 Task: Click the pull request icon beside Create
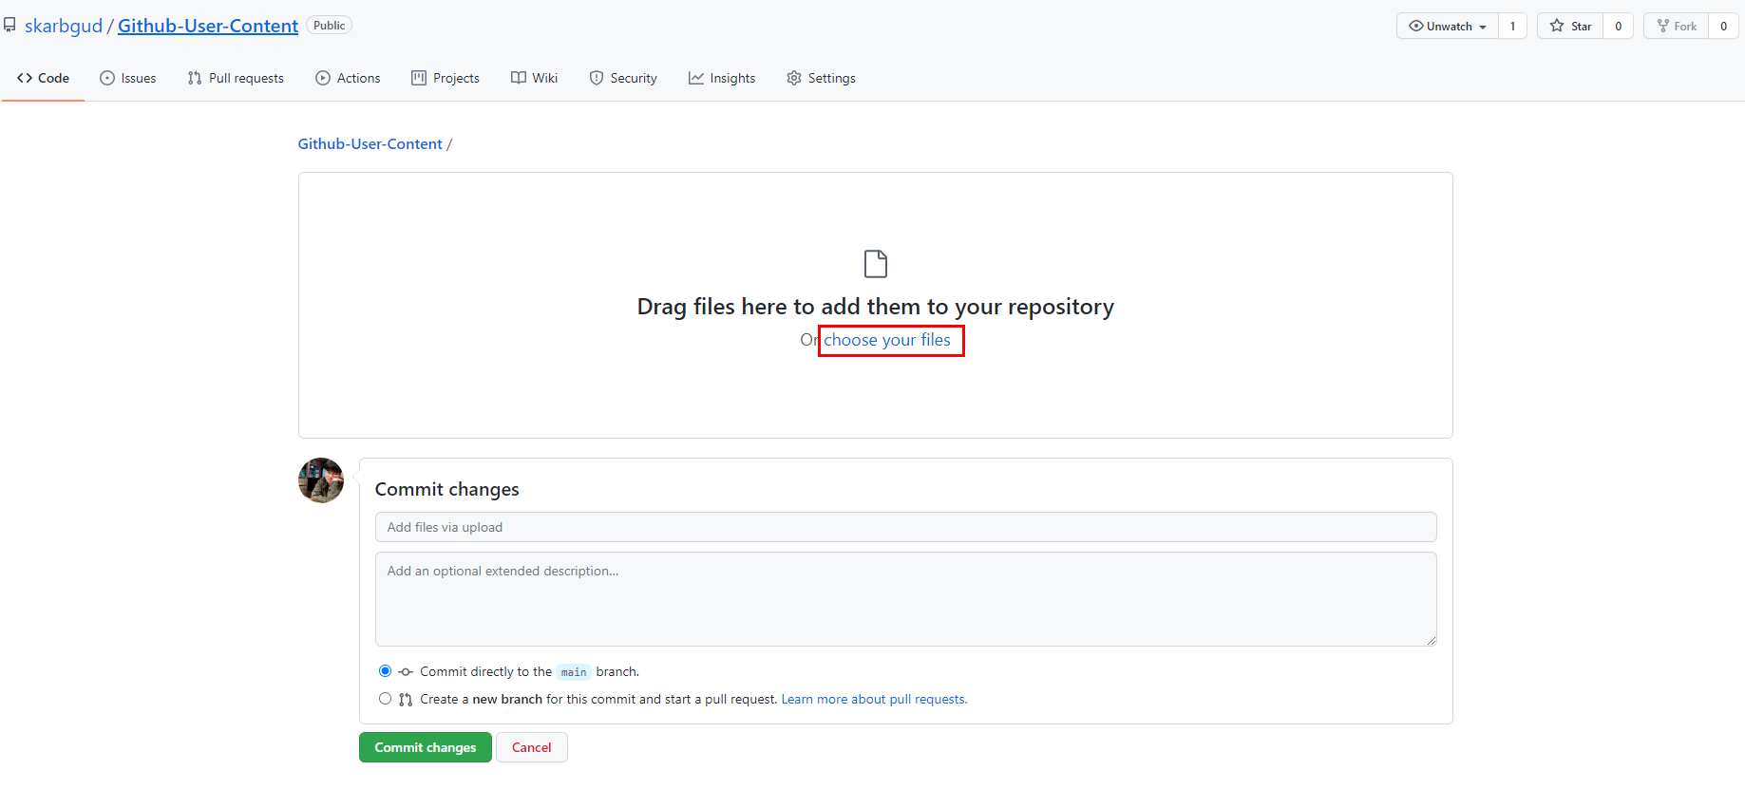[x=406, y=700]
